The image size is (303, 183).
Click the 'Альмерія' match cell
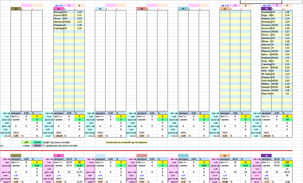pyautogui.click(x=267, y=12)
